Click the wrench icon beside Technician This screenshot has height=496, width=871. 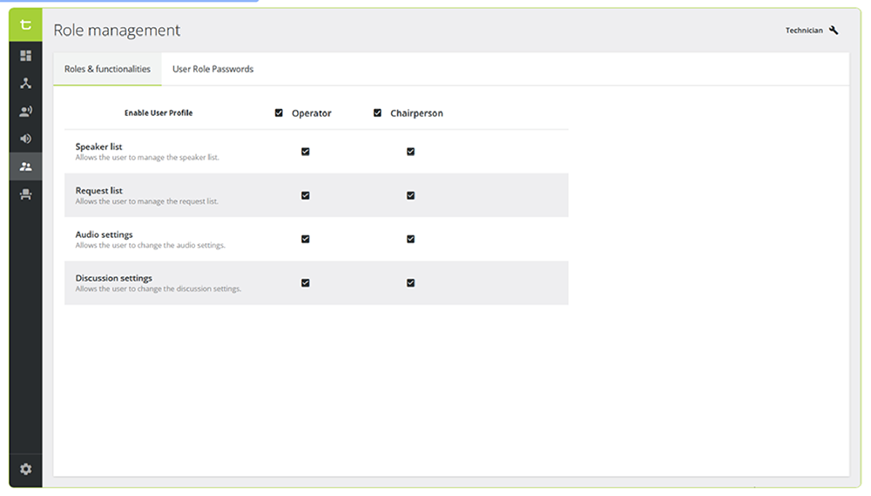click(x=834, y=31)
